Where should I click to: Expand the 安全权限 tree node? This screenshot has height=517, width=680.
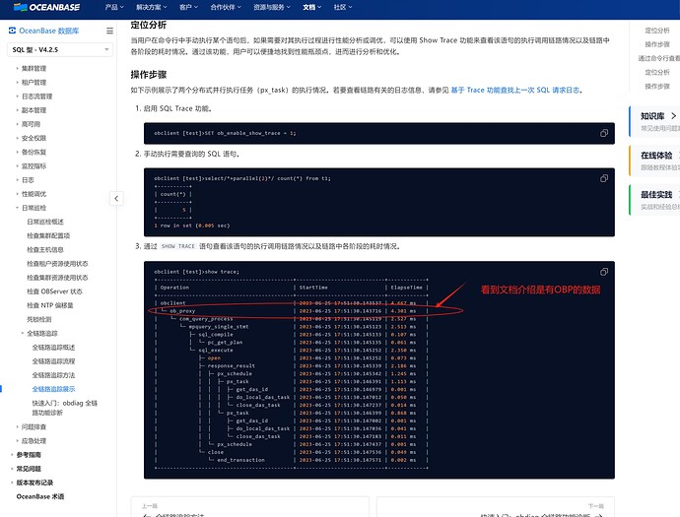coord(18,138)
